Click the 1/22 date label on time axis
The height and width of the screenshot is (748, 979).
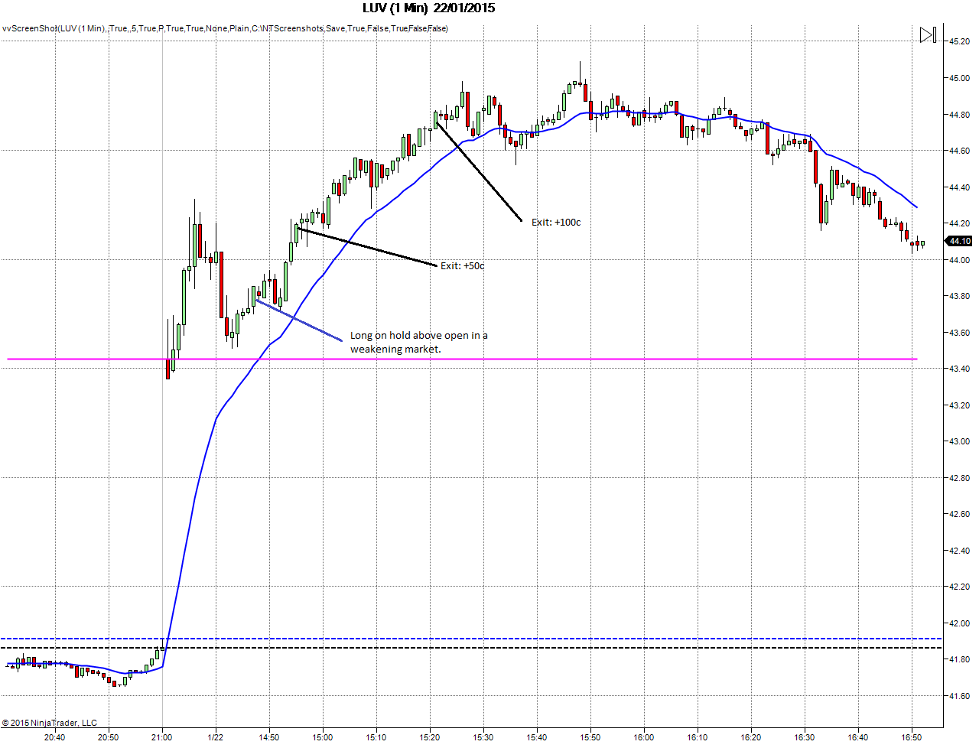(215, 737)
